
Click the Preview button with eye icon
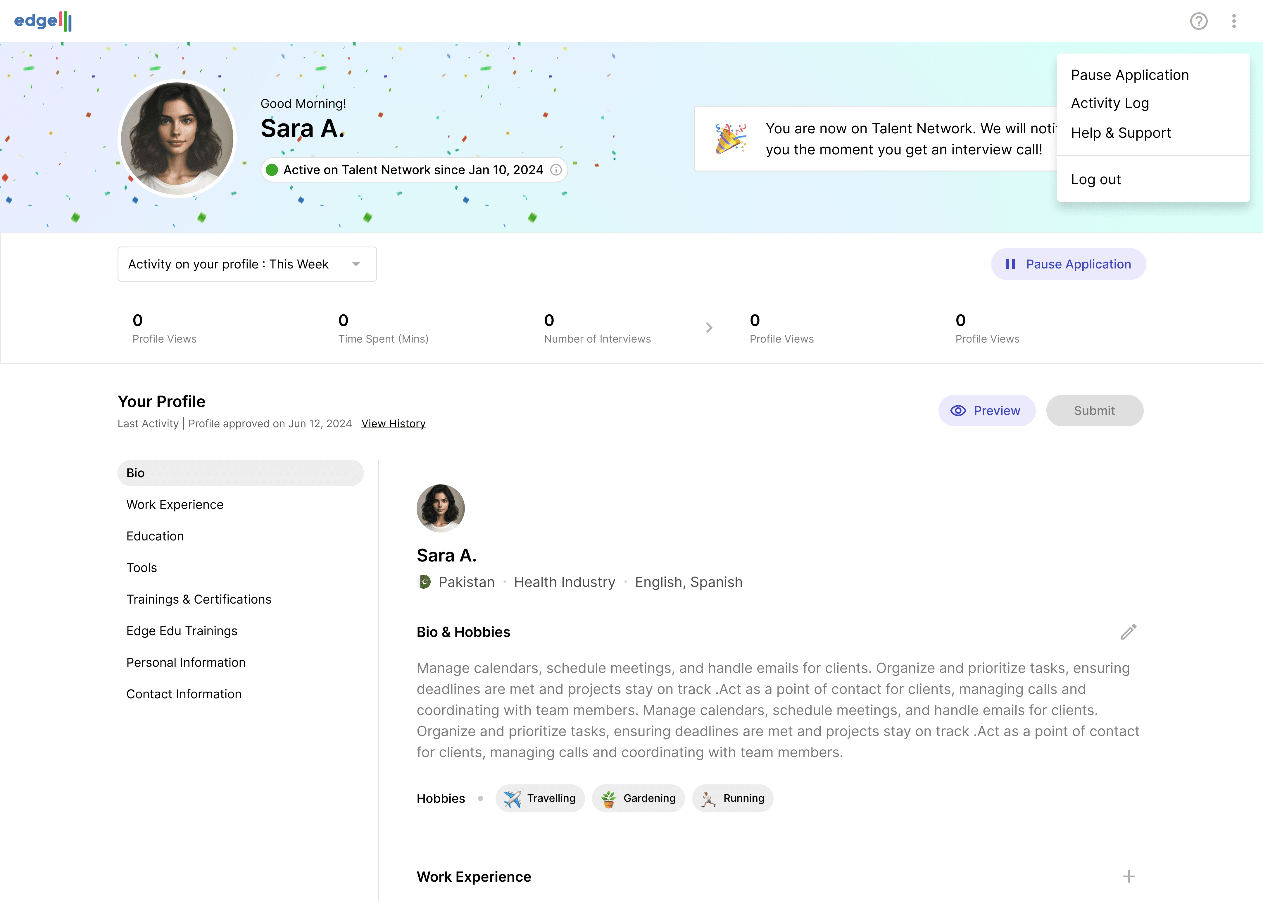[986, 411]
